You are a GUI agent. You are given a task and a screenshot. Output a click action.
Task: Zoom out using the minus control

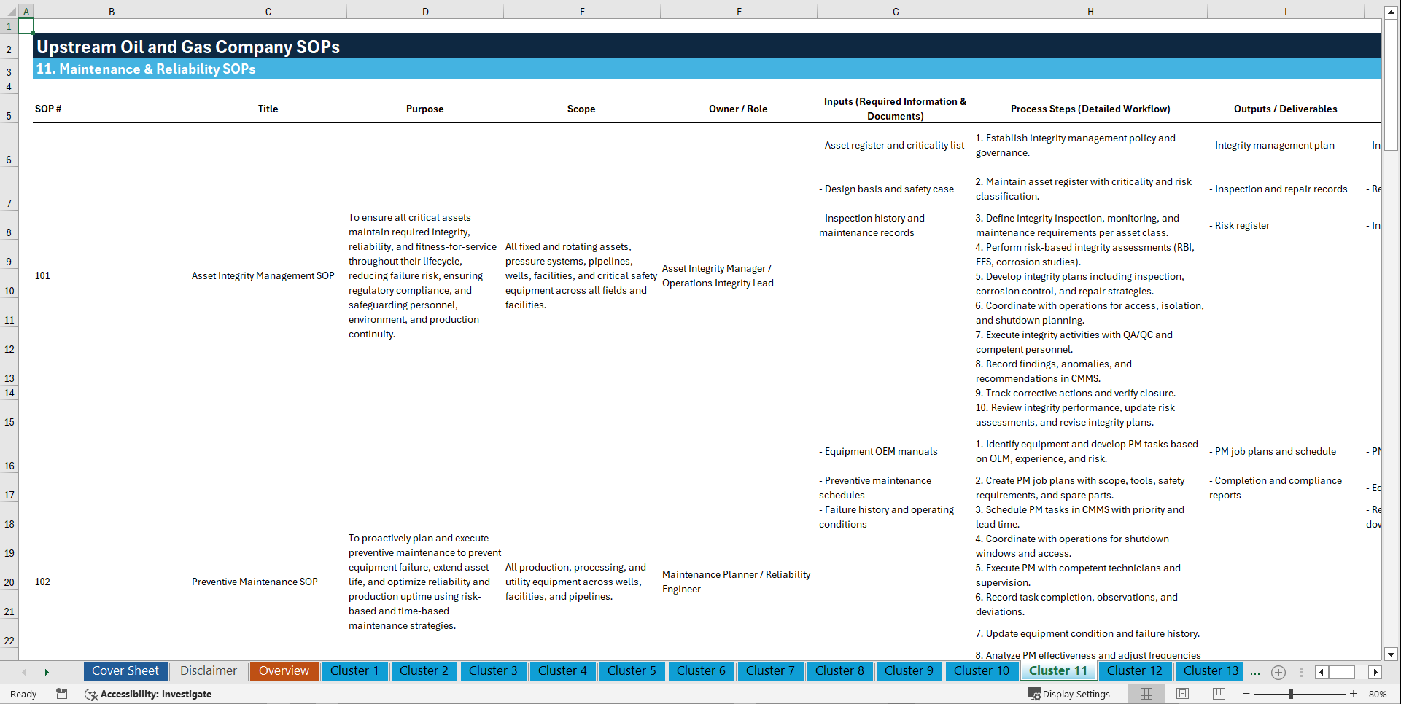[1246, 694]
